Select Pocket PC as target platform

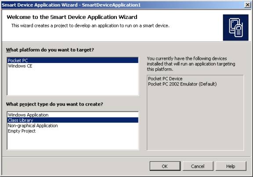[73, 60]
